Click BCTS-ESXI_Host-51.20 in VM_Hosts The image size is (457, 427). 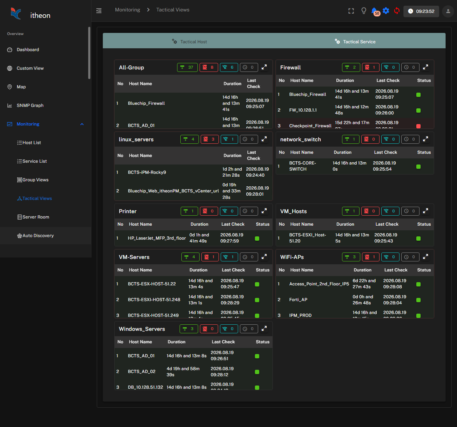(307, 238)
